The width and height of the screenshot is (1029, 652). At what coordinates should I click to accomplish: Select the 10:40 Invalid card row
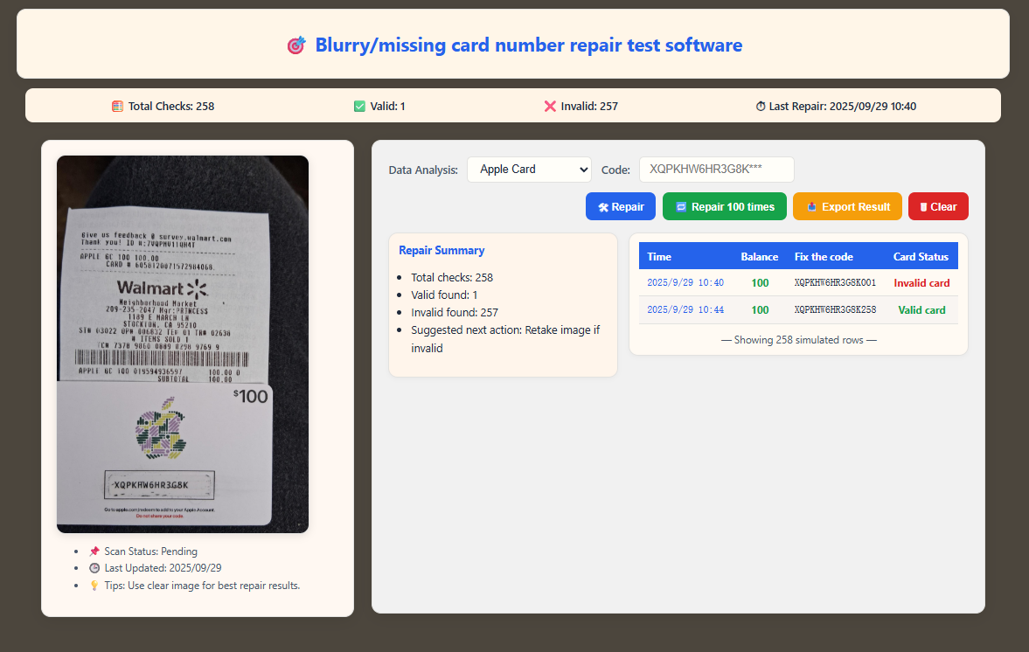coord(797,283)
